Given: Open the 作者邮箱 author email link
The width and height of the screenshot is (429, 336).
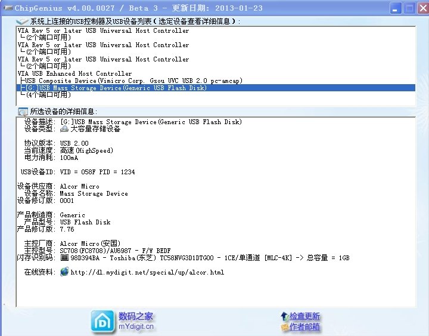Looking at the screenshot, I should point(305,327).
